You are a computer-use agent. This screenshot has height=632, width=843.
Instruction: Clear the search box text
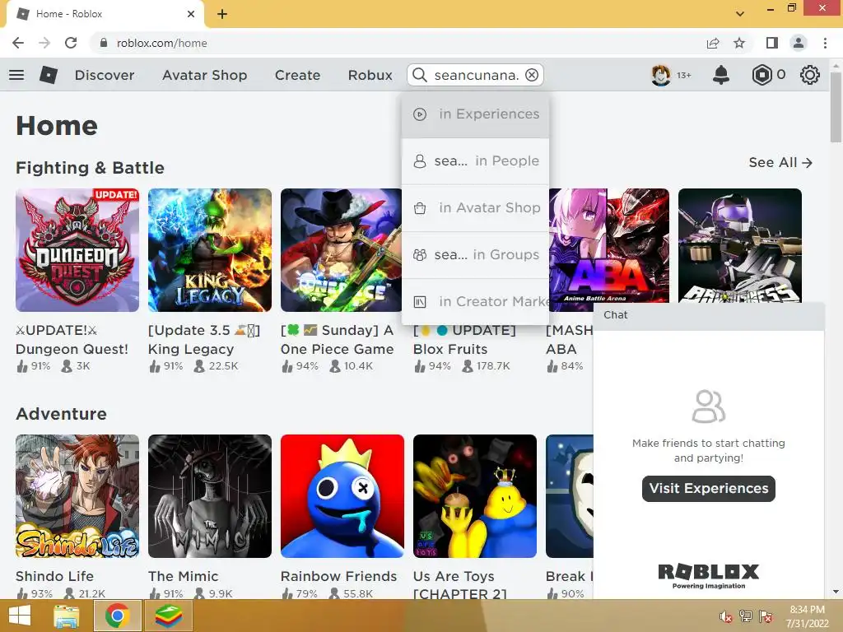[532, 75]
